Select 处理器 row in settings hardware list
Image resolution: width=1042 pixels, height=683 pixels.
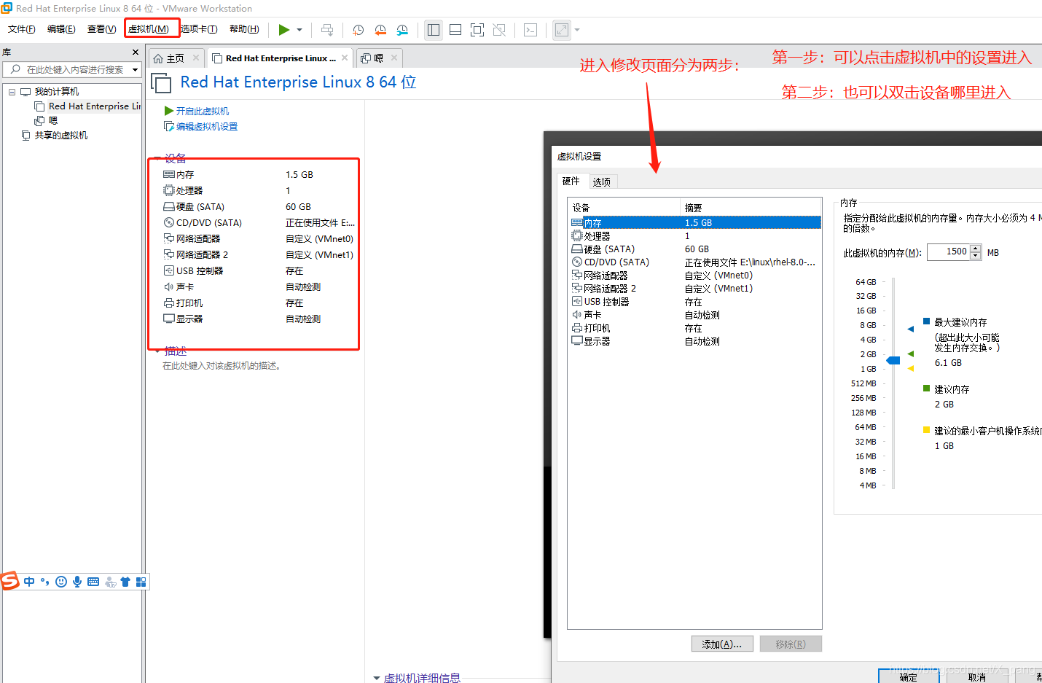point(695,236)
